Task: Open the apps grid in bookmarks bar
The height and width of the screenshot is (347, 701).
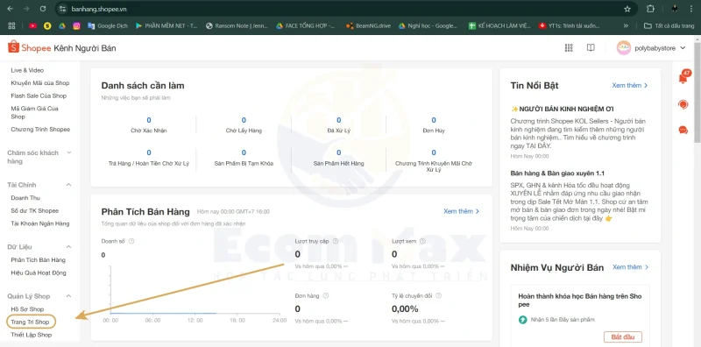Action: click(11, 26)
